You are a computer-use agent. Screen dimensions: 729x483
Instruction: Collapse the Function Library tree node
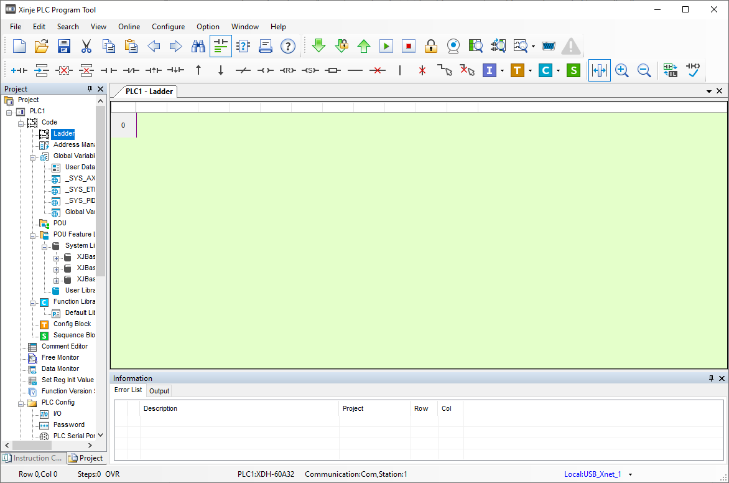pos(32,303)
